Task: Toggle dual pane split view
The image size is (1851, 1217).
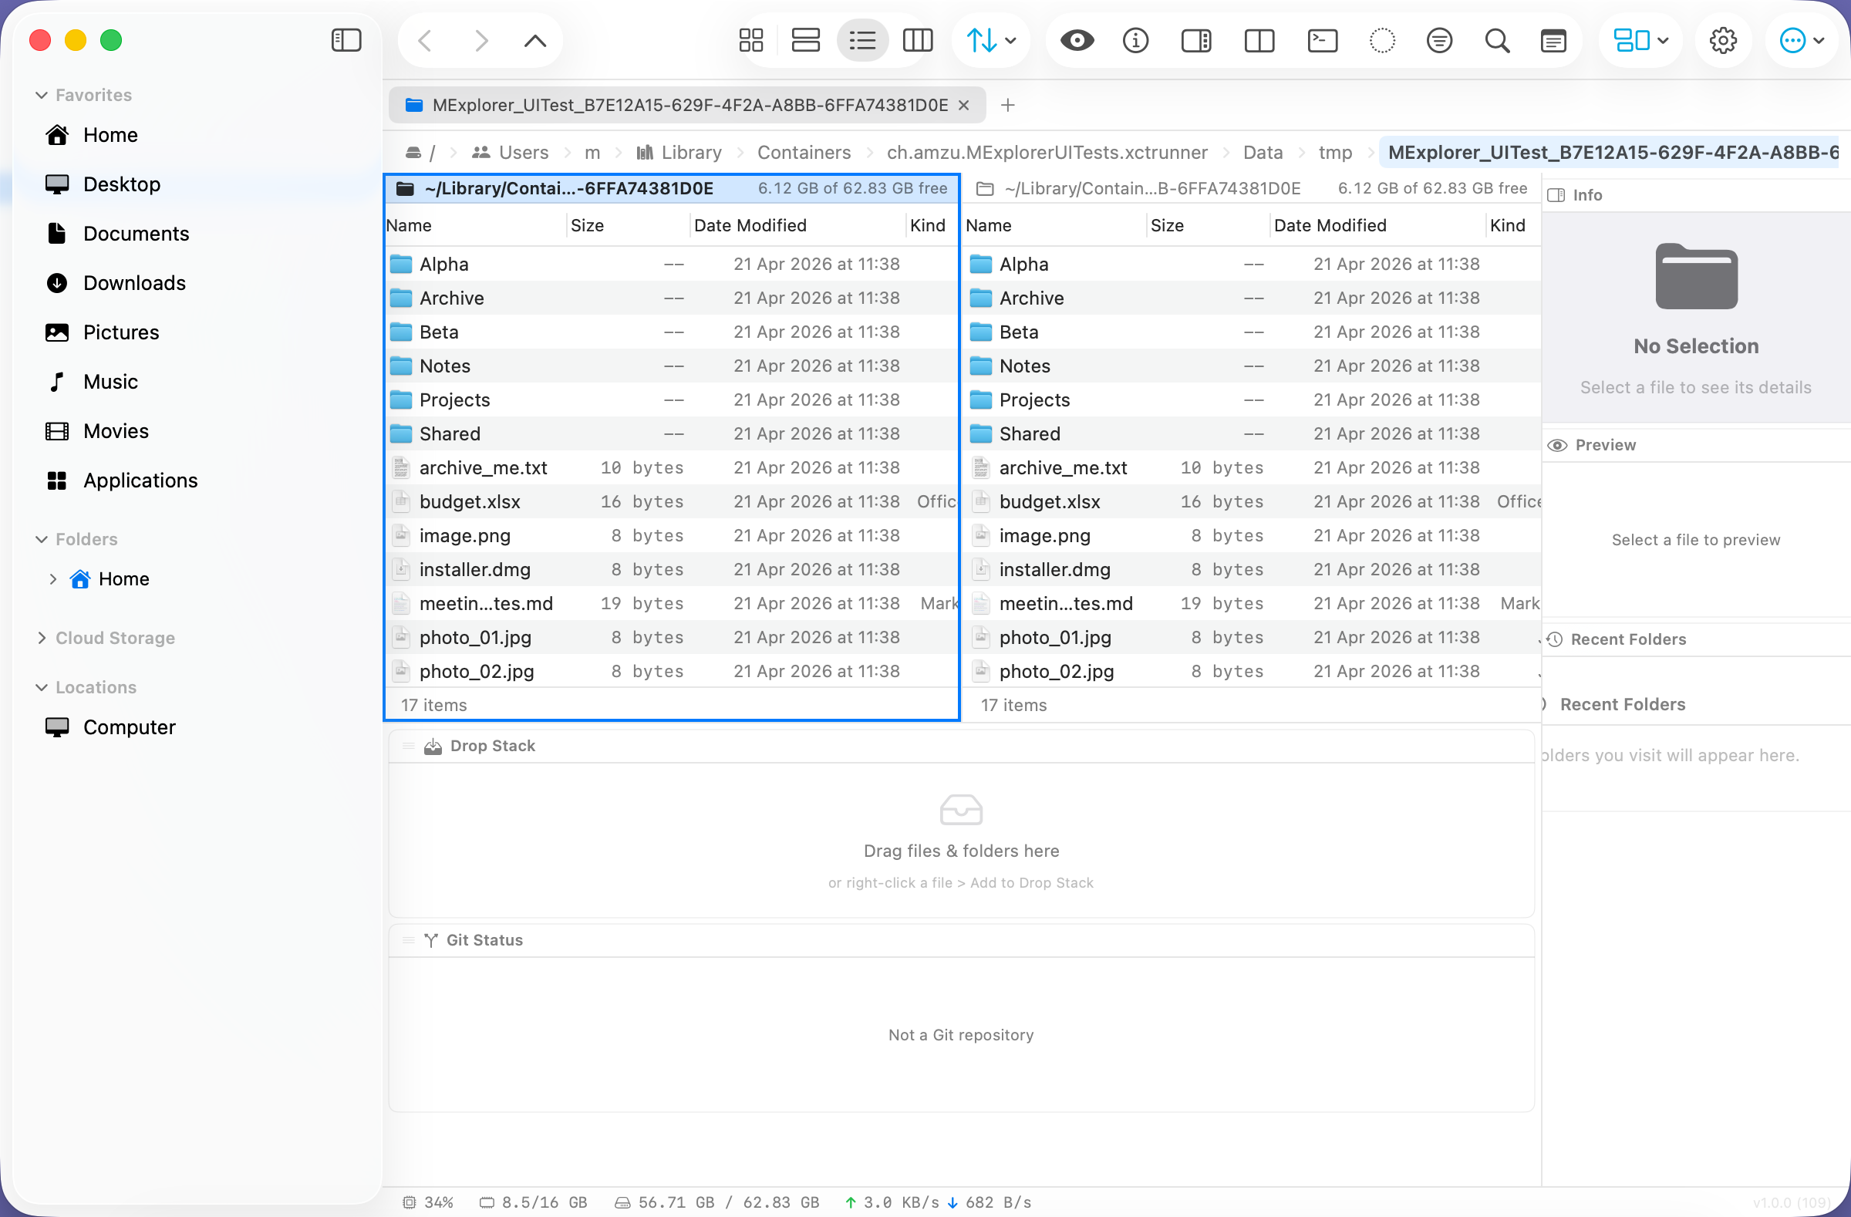Action: click(1259, 39)
